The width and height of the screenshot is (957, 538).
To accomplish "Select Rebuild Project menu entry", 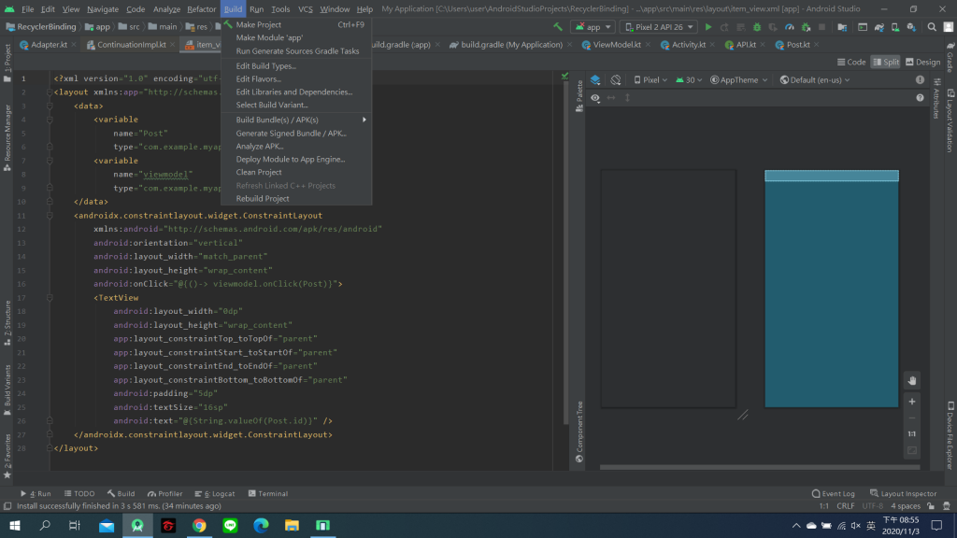I will [x=296, y=198].
